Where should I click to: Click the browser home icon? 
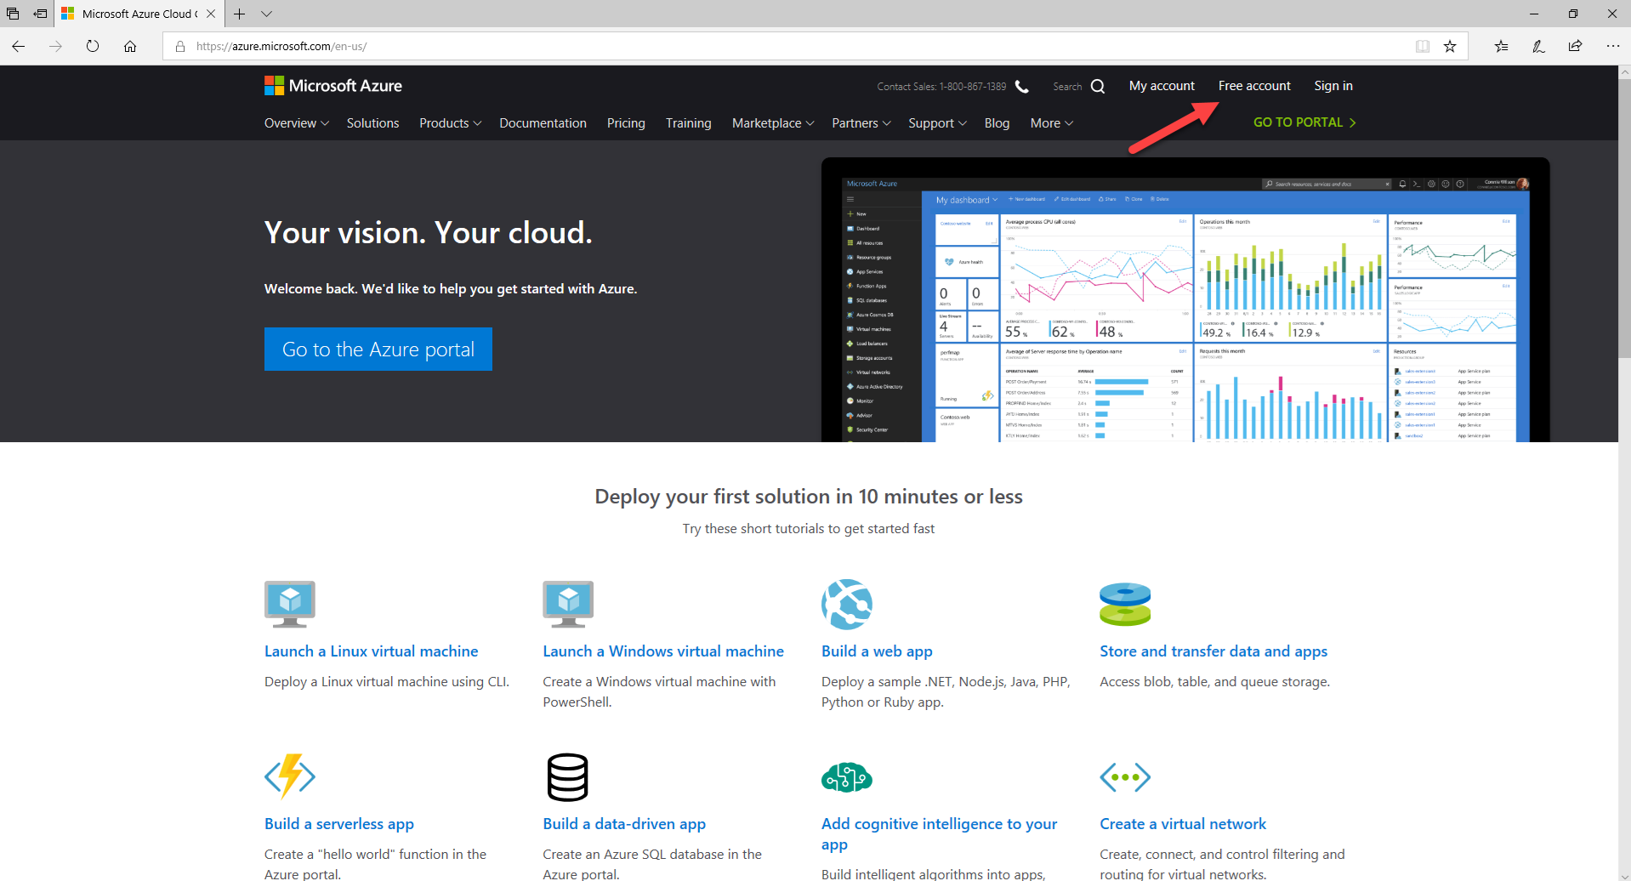pos(130,47)
